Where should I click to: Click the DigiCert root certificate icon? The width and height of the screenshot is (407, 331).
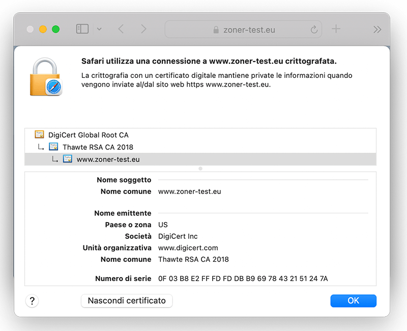(40, 134)
